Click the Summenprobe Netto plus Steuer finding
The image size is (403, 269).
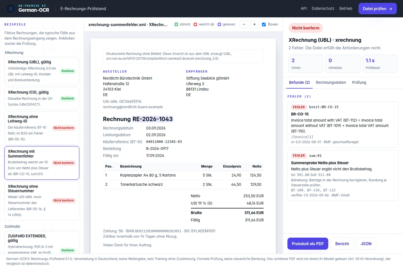click(x=343, y=175)
